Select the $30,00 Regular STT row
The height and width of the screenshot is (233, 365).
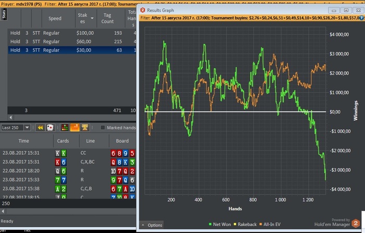point(72,50)
